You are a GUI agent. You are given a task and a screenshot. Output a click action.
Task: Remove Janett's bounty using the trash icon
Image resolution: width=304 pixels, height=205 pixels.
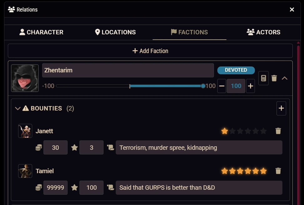click(x=278, y=131)
